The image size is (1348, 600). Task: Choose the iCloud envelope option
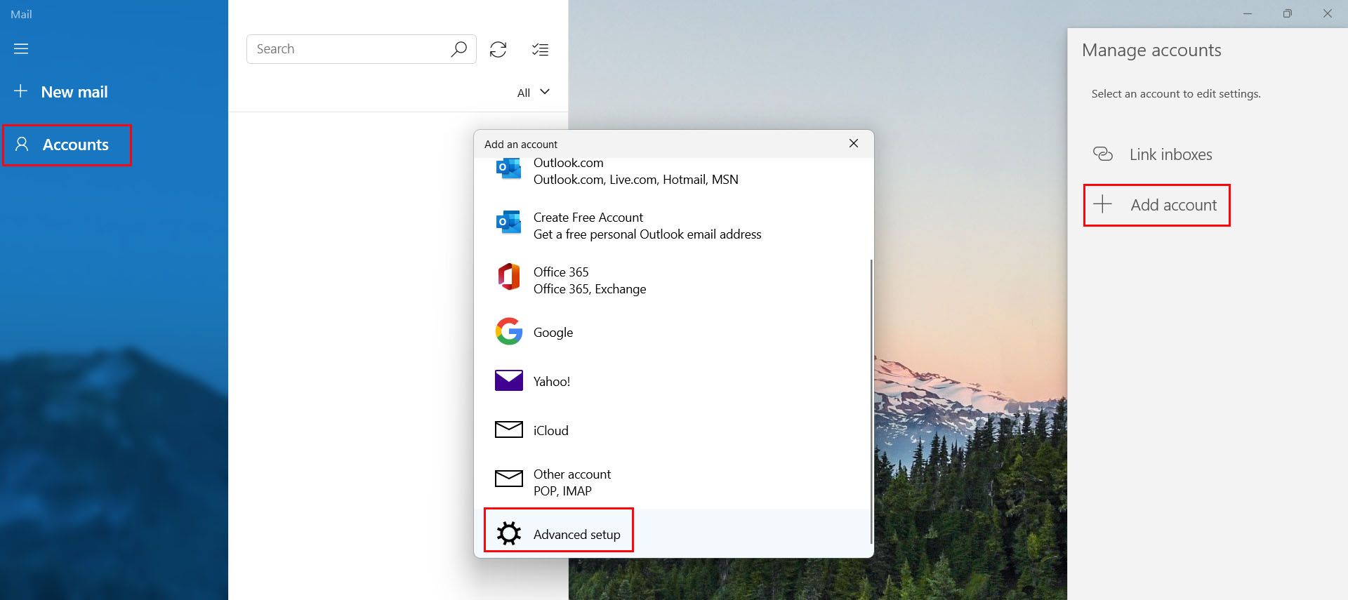pos(673,430)
